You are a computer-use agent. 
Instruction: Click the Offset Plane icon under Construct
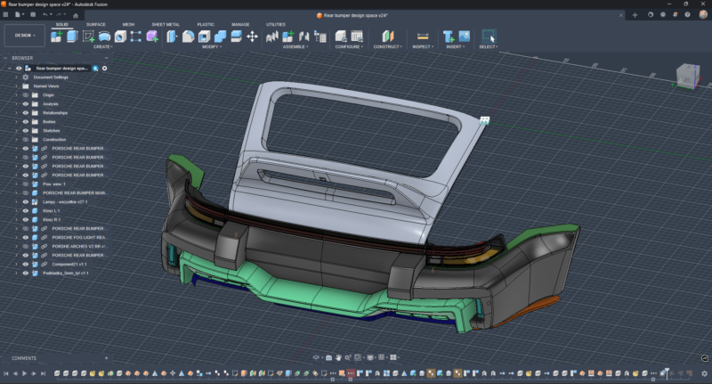[387, 36]
